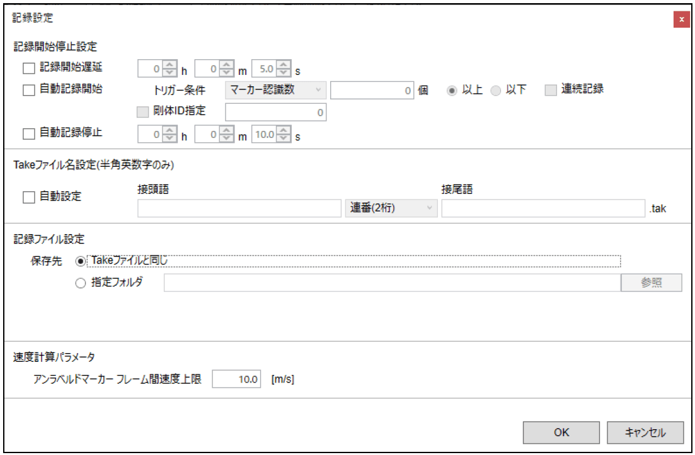Confirm settings with the OK button
The width and height of the screenshot is (695, 455).
(561, 432)
